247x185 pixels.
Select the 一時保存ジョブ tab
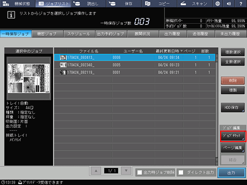pos(16,34)
